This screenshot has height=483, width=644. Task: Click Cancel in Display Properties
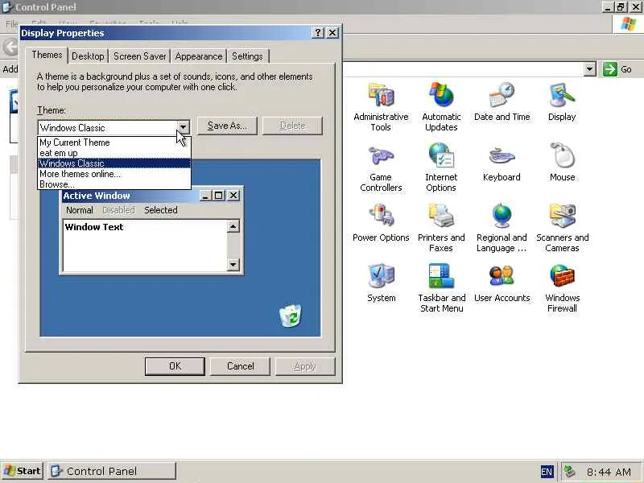[240, 366]
